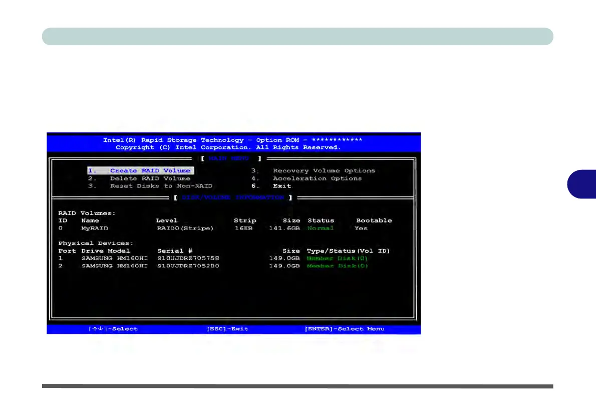Click the [ESC]-Exit footer hint
Screen dimensions: 596x420
click(227, 329)
